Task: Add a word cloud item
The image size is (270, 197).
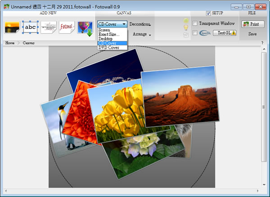Action: click(x=49, y=27)
